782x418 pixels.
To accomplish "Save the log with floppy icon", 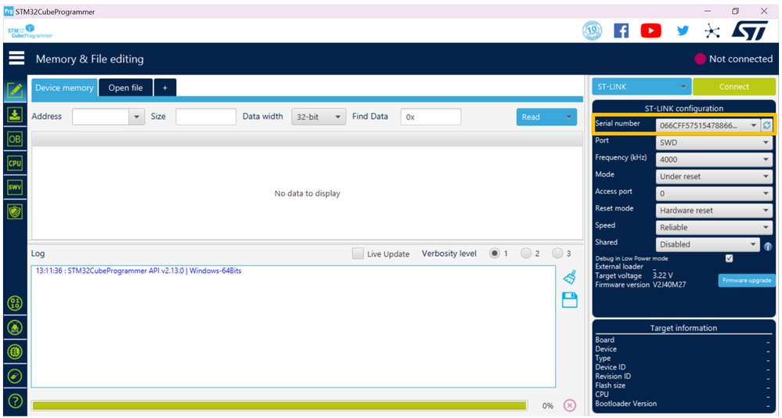I will coord(570,300).
